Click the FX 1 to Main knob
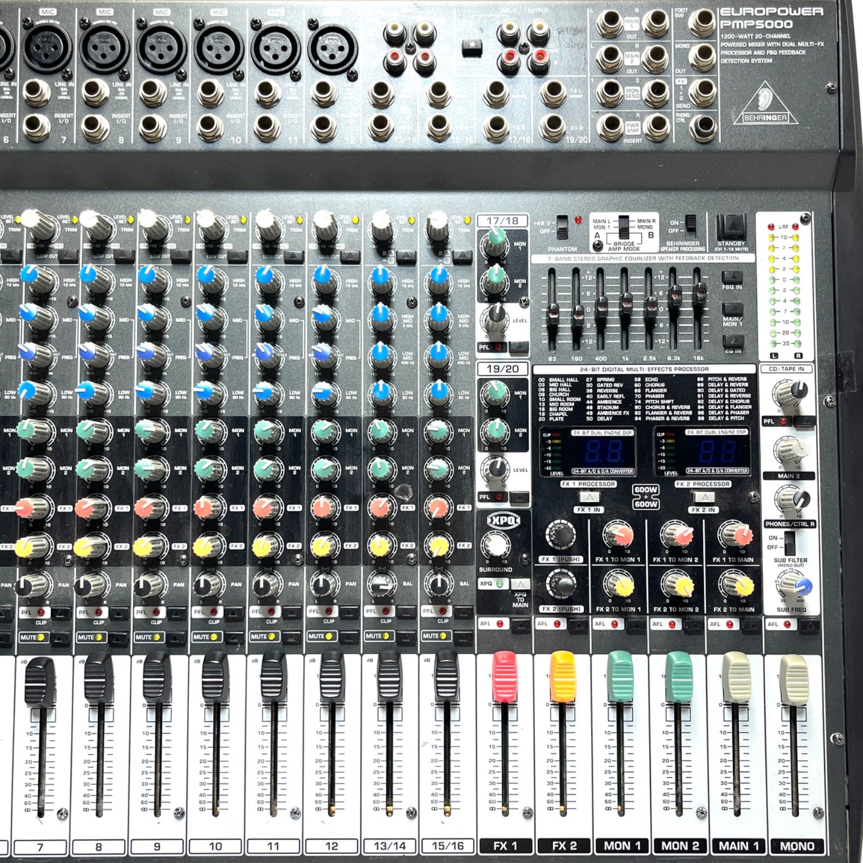 (x=734, y=536)
